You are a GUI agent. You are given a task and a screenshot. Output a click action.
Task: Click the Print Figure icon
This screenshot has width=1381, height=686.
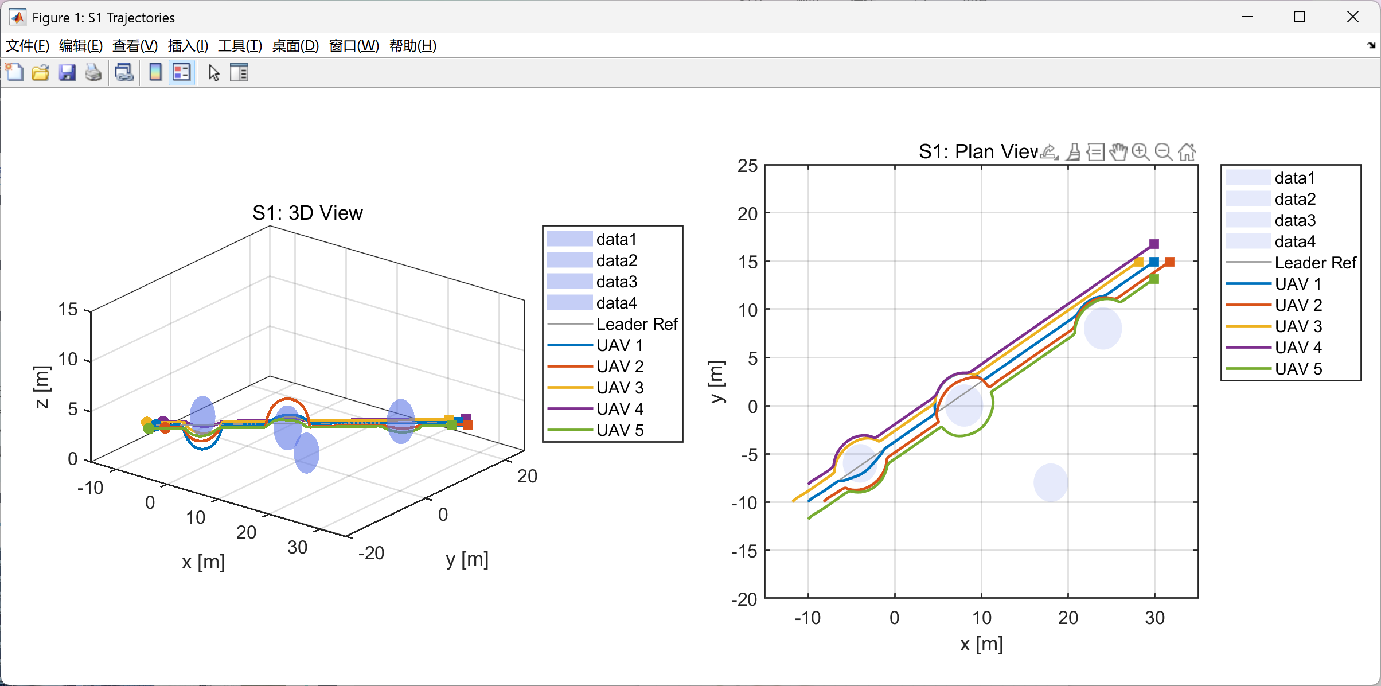pyautogui.click(x=93, y=73)
